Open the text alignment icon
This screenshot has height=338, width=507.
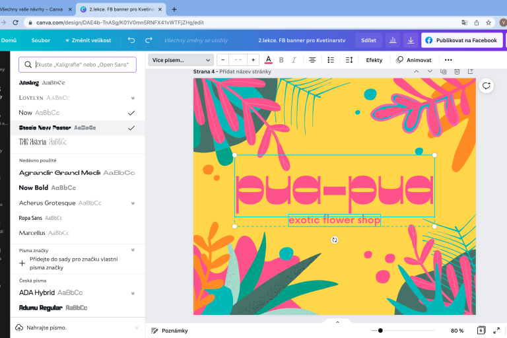pyautogui.click(x=312, y=60)
